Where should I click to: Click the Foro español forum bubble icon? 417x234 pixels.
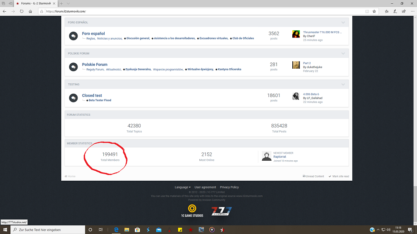coord(73,36)
